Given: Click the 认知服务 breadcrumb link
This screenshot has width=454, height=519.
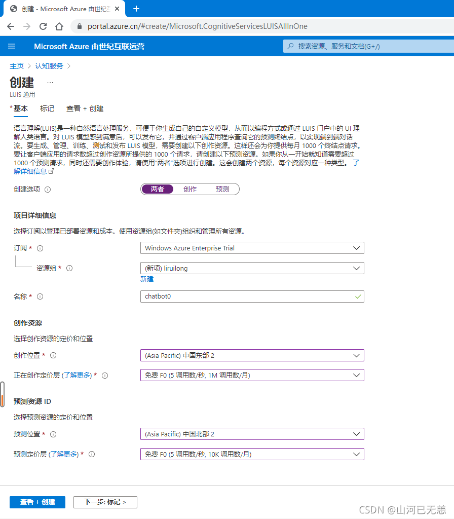Looking at the screenshot, I should click(x=49, y=66).
